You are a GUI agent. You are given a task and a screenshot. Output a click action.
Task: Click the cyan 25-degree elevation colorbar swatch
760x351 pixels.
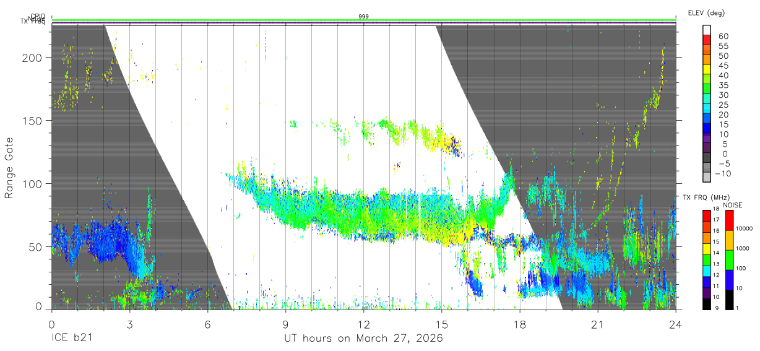click(707, 109)
